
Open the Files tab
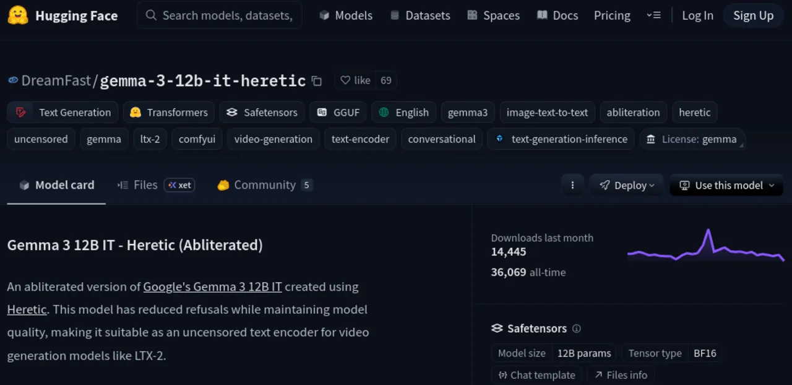click(145, 184)
